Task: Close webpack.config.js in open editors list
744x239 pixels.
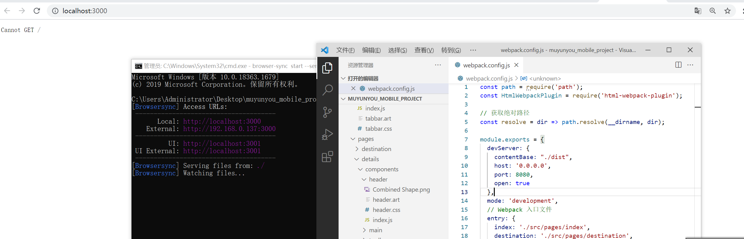Action: coord(353,89)
